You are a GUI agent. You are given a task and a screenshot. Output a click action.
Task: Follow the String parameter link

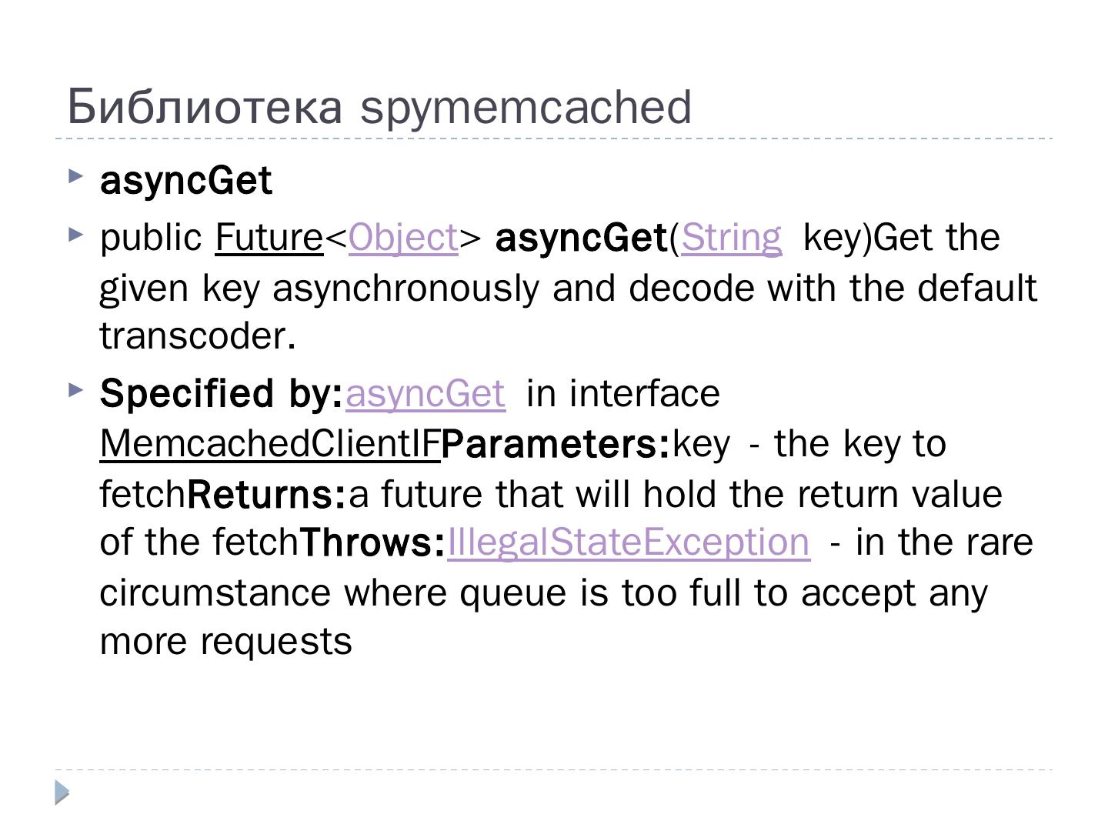pos(731,238)
